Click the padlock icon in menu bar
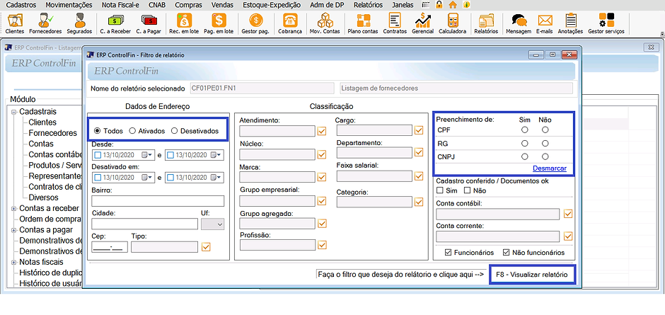 [x=439, y=5]
